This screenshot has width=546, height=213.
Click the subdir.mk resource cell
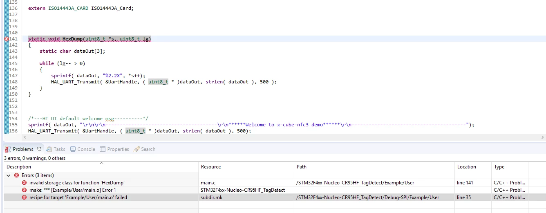211,197
